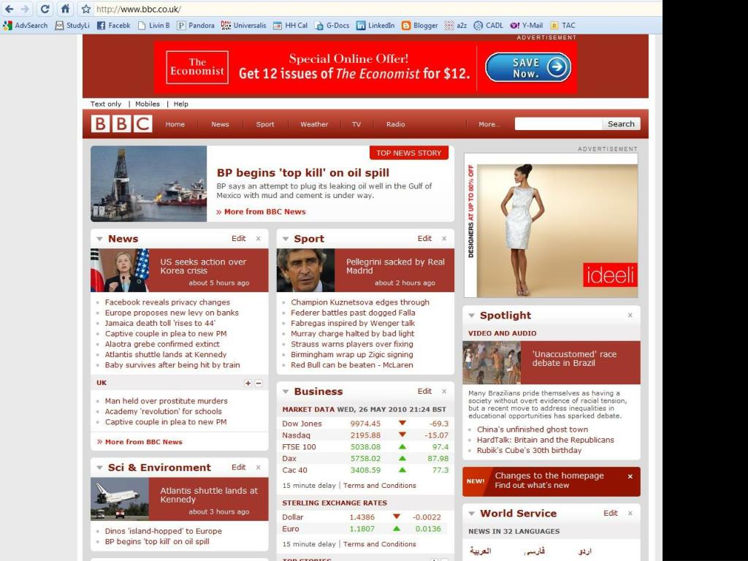
Task: Open 'Facebook reveals privacy changes' story
Action: [167, 302]
